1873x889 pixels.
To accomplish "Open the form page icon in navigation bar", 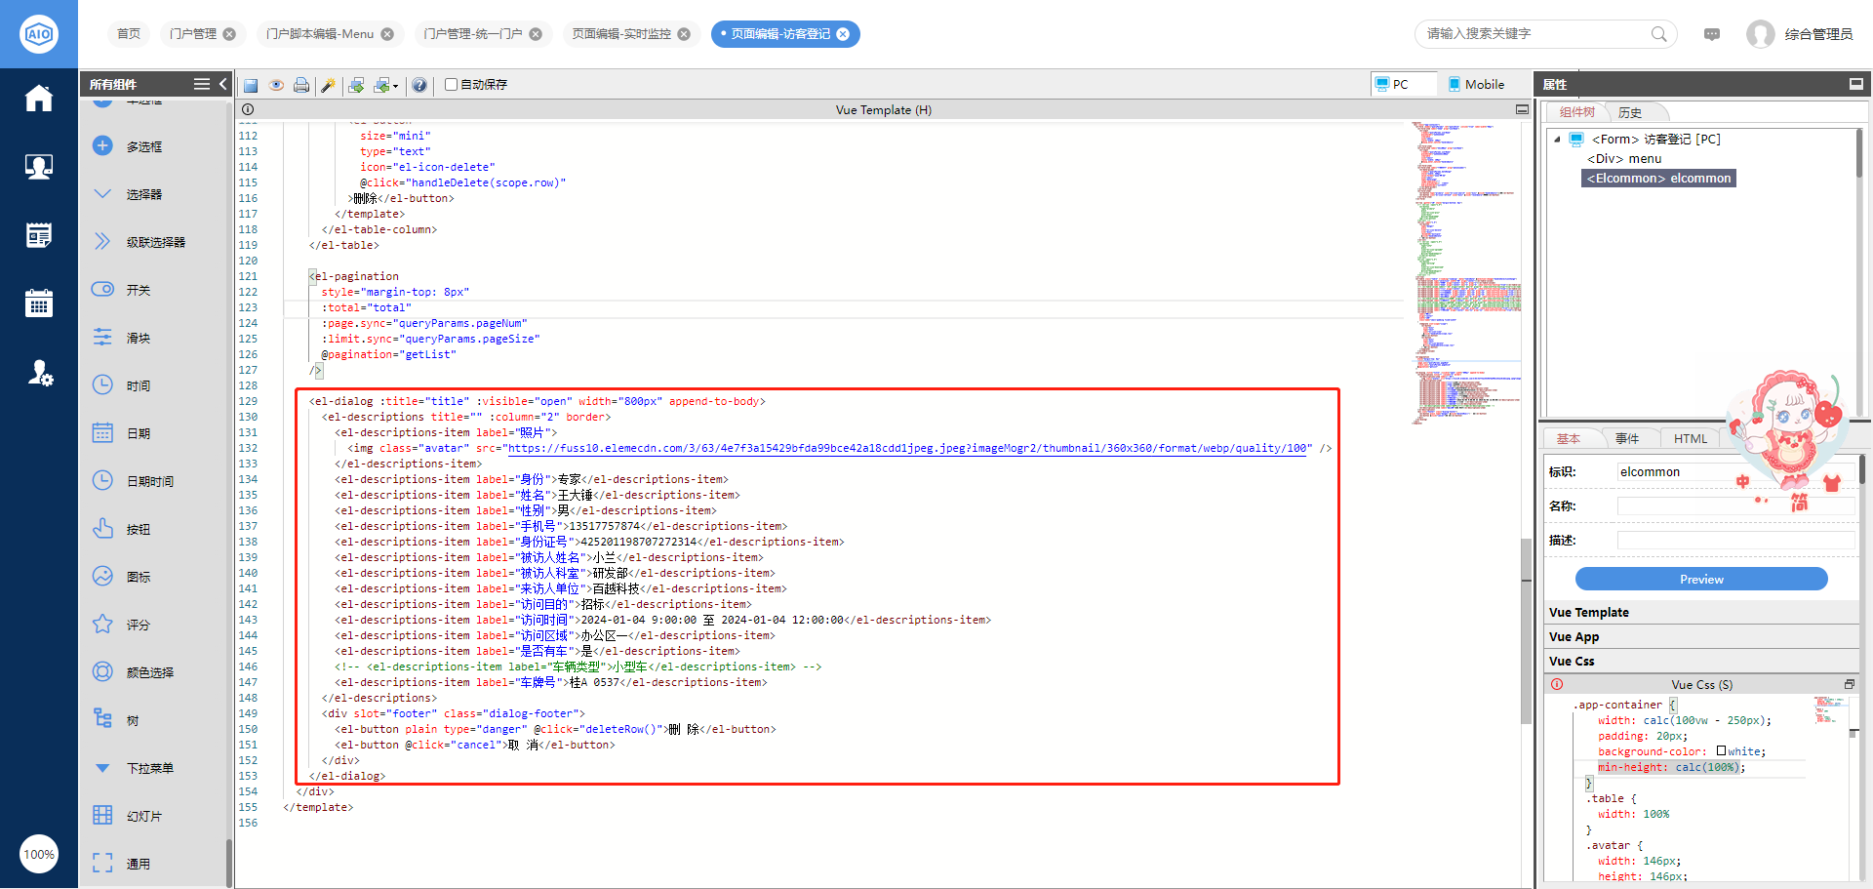I will point(39,235).
